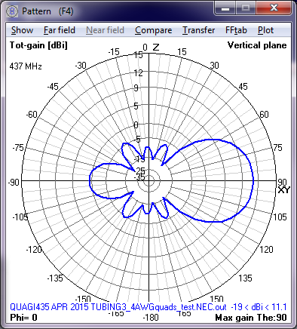Click the -60 degree angle label

click(32, 115)
